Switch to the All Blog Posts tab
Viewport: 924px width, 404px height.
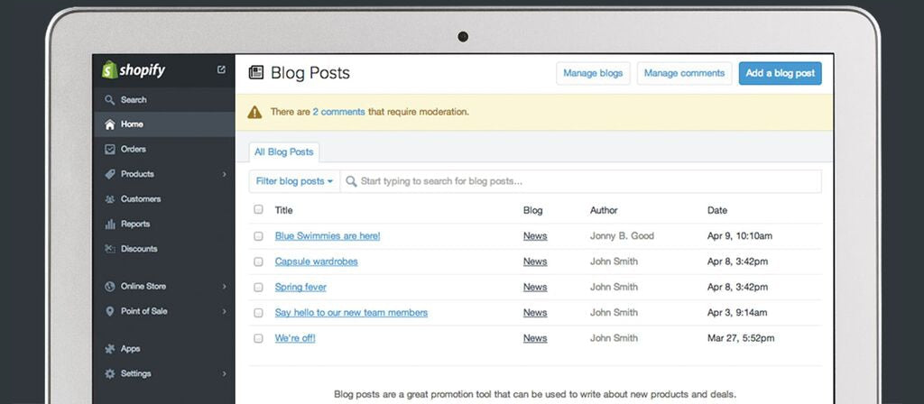[x=283, y=152]
